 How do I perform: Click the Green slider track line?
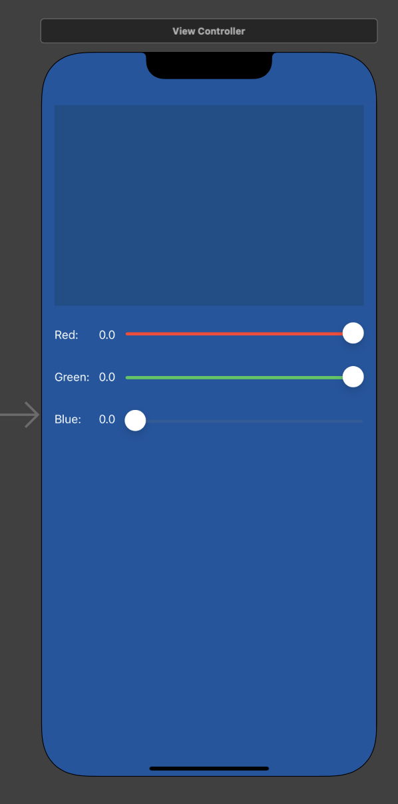[x=233, y=377]
